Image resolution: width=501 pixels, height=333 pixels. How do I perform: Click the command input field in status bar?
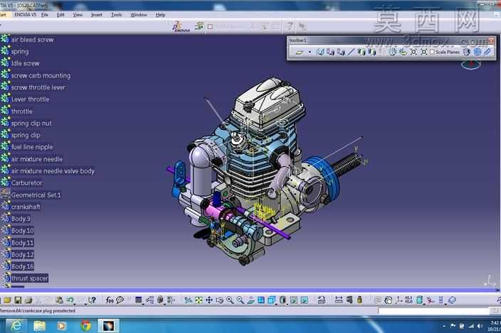[434, 310]
